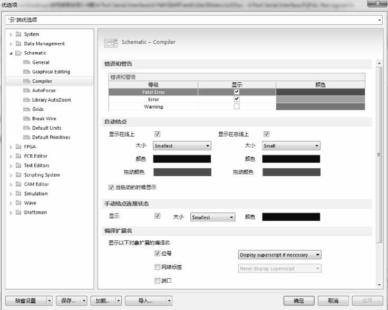Viewport: 388px width, 310px height.
Task: Open the wire junction size Smallest dropdown
Action: pos(182,146)
